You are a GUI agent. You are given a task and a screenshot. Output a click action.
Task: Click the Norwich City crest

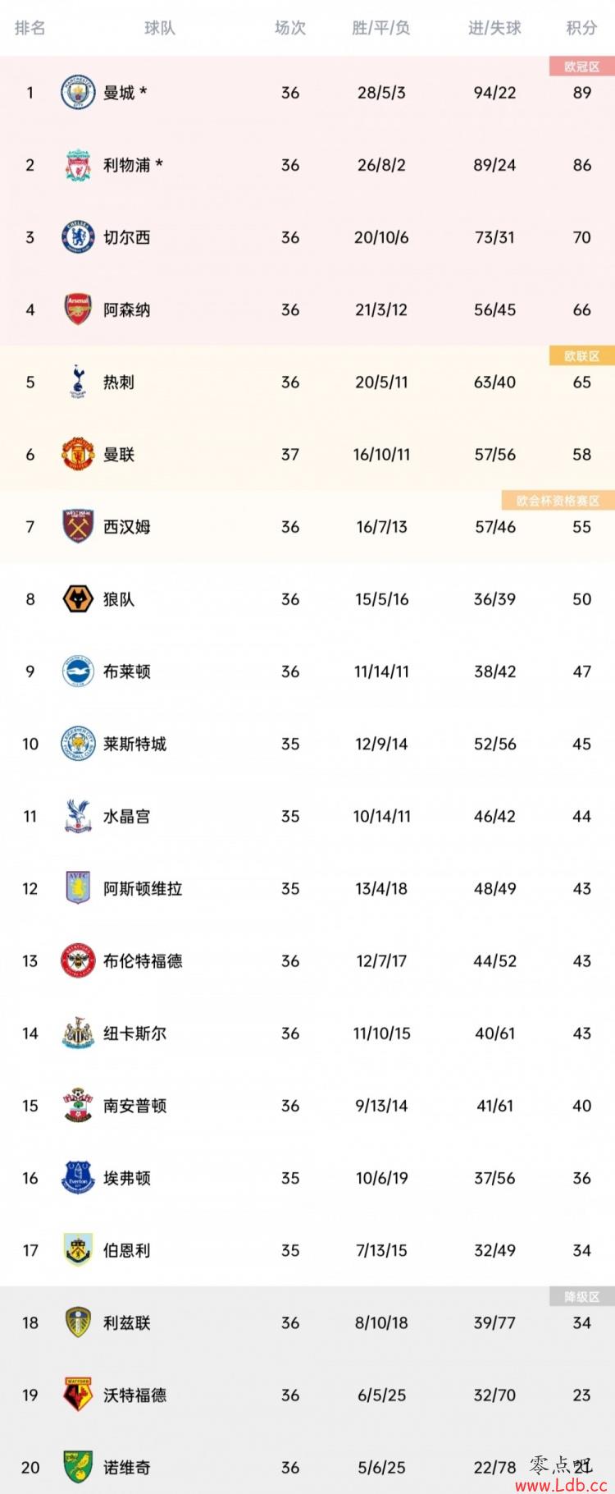click(79, 1467)
